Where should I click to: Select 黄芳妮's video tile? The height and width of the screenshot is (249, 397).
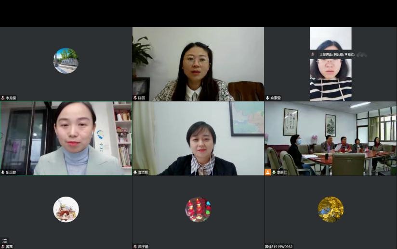[198, 138]
